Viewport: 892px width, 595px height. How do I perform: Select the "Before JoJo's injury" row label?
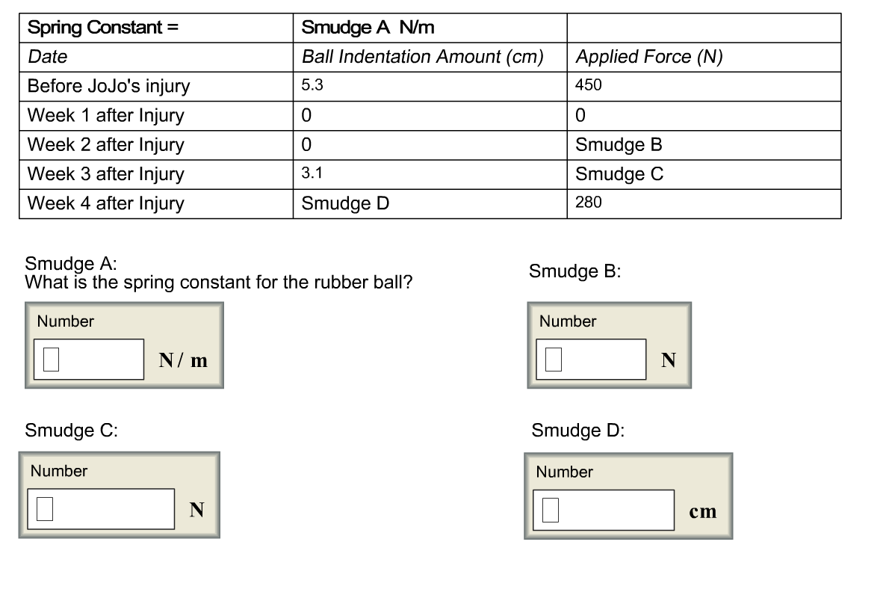point(155,86)
